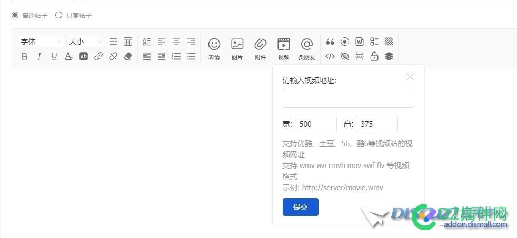Open the 字体 font dropdown
Viewport: 517px width, 238px height.
[x=41, y=42]
